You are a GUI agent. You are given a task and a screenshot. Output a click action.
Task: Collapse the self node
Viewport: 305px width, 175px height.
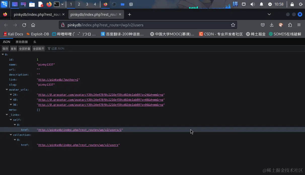(x=11, y=120)
